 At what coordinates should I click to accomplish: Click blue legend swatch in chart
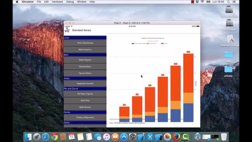click(133, 44)
